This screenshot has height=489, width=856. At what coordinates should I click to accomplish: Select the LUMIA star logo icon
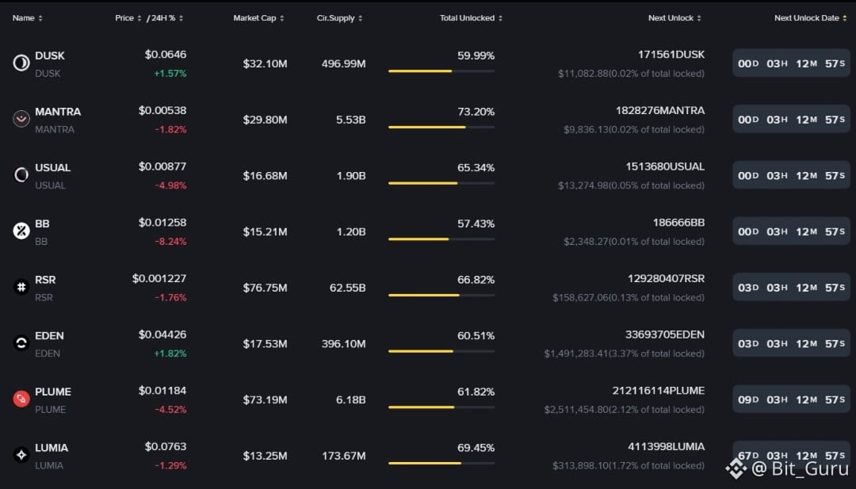[21, 455]
